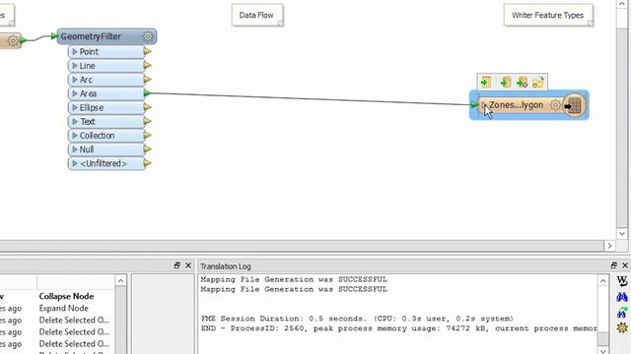Close the Translation Log panel

click(x=625, y=265)
